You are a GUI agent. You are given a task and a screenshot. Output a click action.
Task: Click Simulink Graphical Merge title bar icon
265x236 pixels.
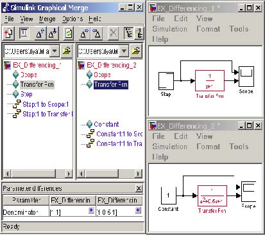click(6, 8)
